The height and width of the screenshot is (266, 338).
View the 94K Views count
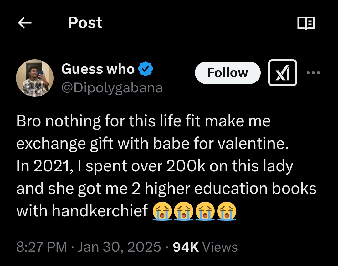coord(205,247)
